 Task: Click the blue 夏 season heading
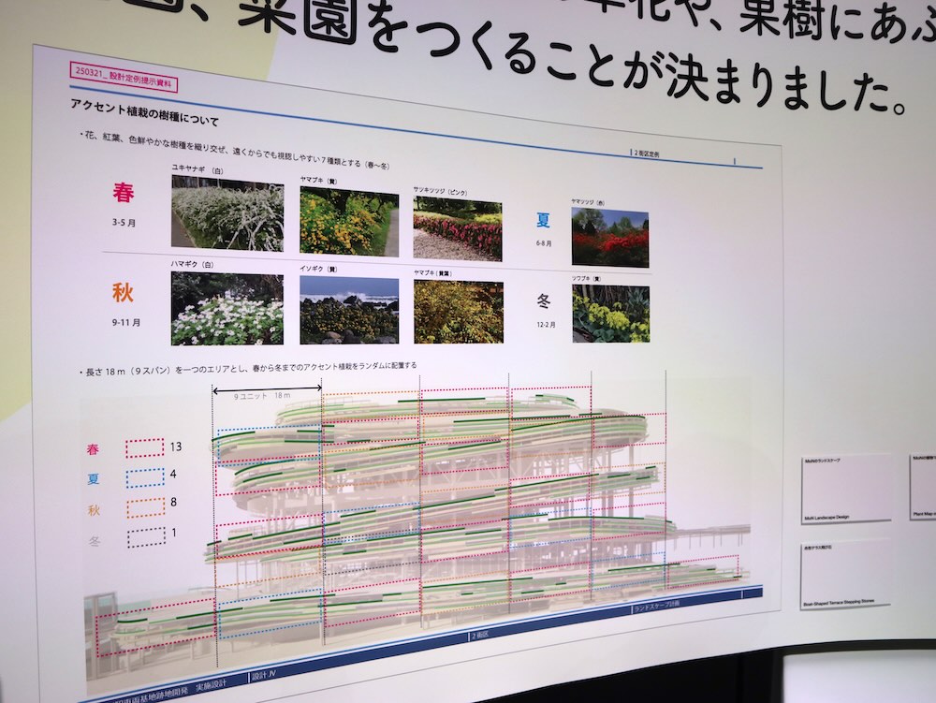click(x=543, y=220)
